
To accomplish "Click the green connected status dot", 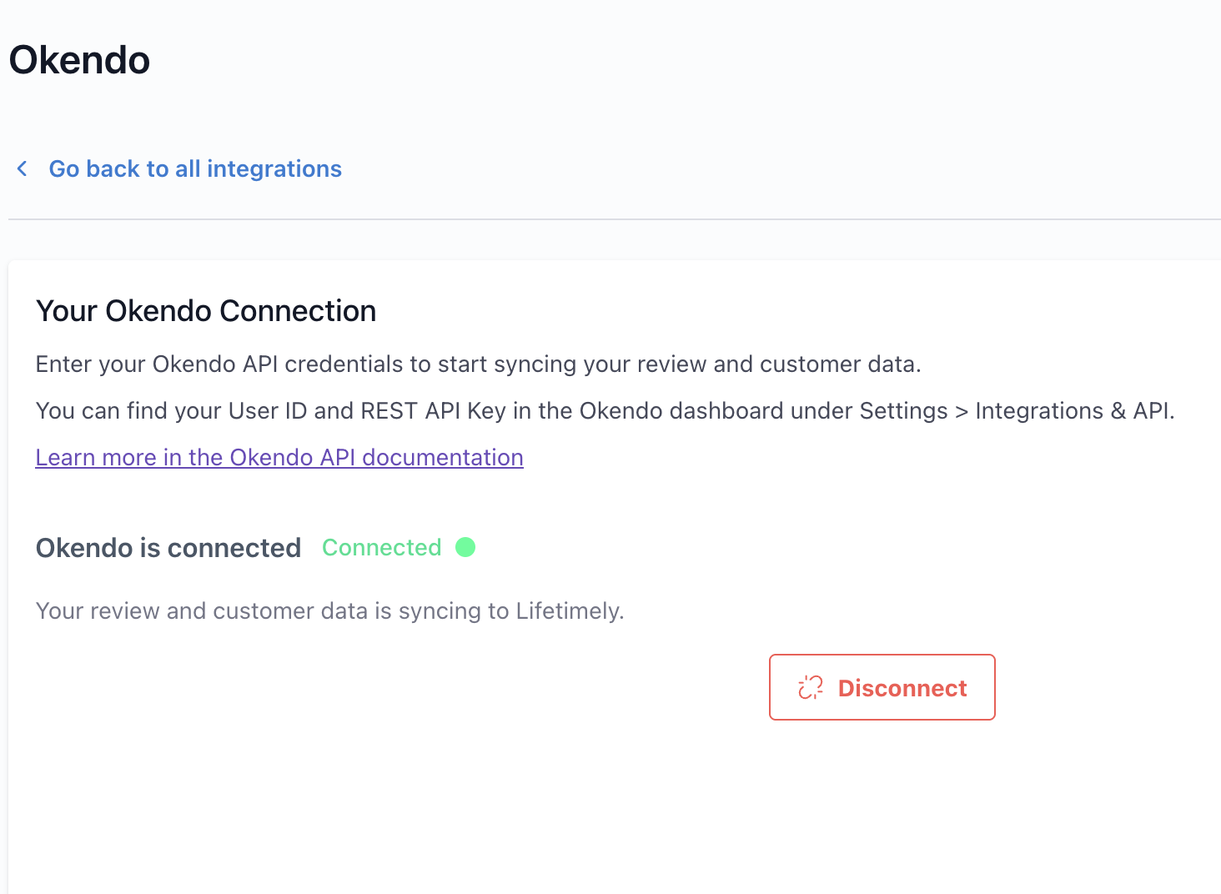I will pos(465,547).
